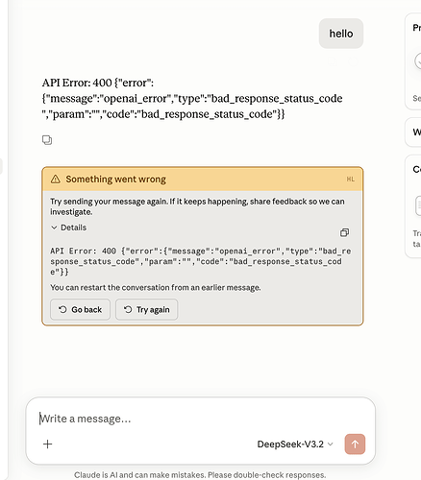Click first faint action icon under hello
This screenshot has height=480, width=421.
pos(334,61)
